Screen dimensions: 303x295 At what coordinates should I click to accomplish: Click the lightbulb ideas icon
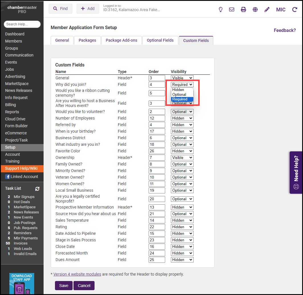point(220,9)
